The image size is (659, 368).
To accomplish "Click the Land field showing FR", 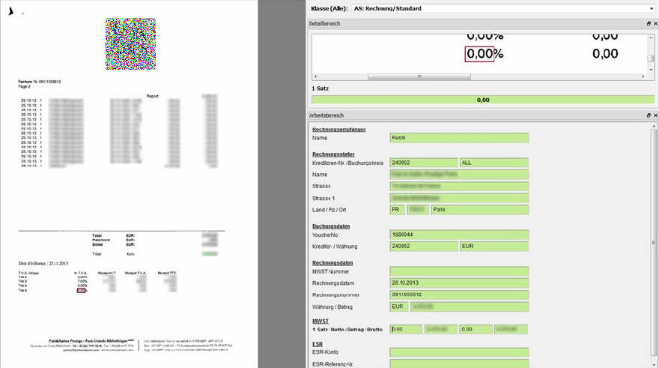I will 397,209.
